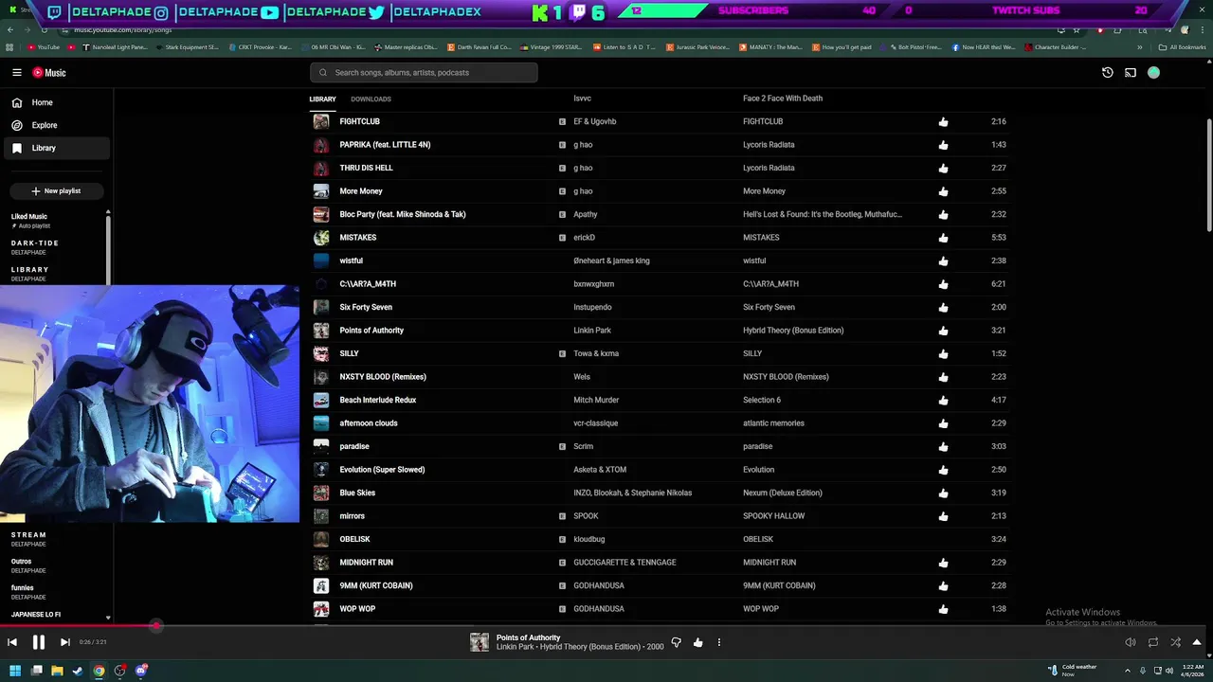This screenshot has height=682, width=1213.
Task: Go to Home in sidebar
Action: point(55,102)
